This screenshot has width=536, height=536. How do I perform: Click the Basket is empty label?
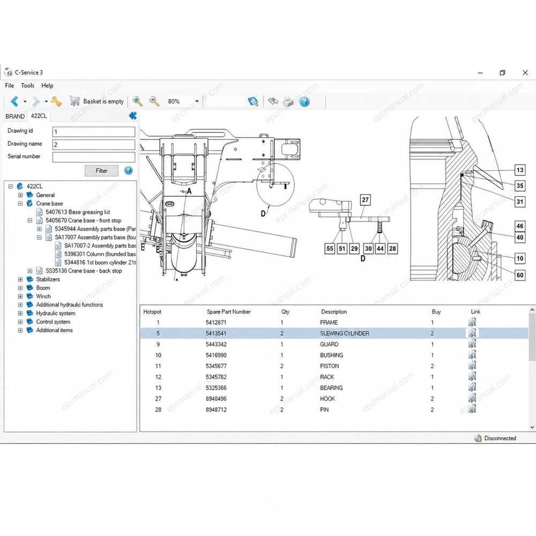[x=103, y=101]
